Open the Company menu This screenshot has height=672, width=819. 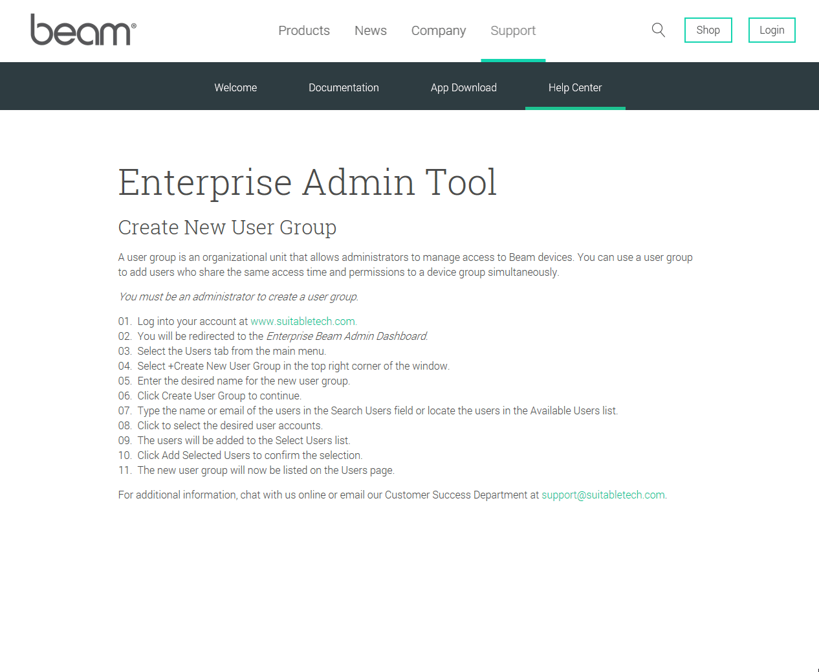(x=439, y=30)
